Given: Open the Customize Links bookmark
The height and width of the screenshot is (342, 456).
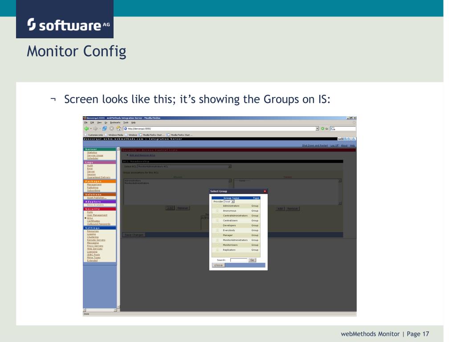Looking at the screenshot, I should [94, 135].
